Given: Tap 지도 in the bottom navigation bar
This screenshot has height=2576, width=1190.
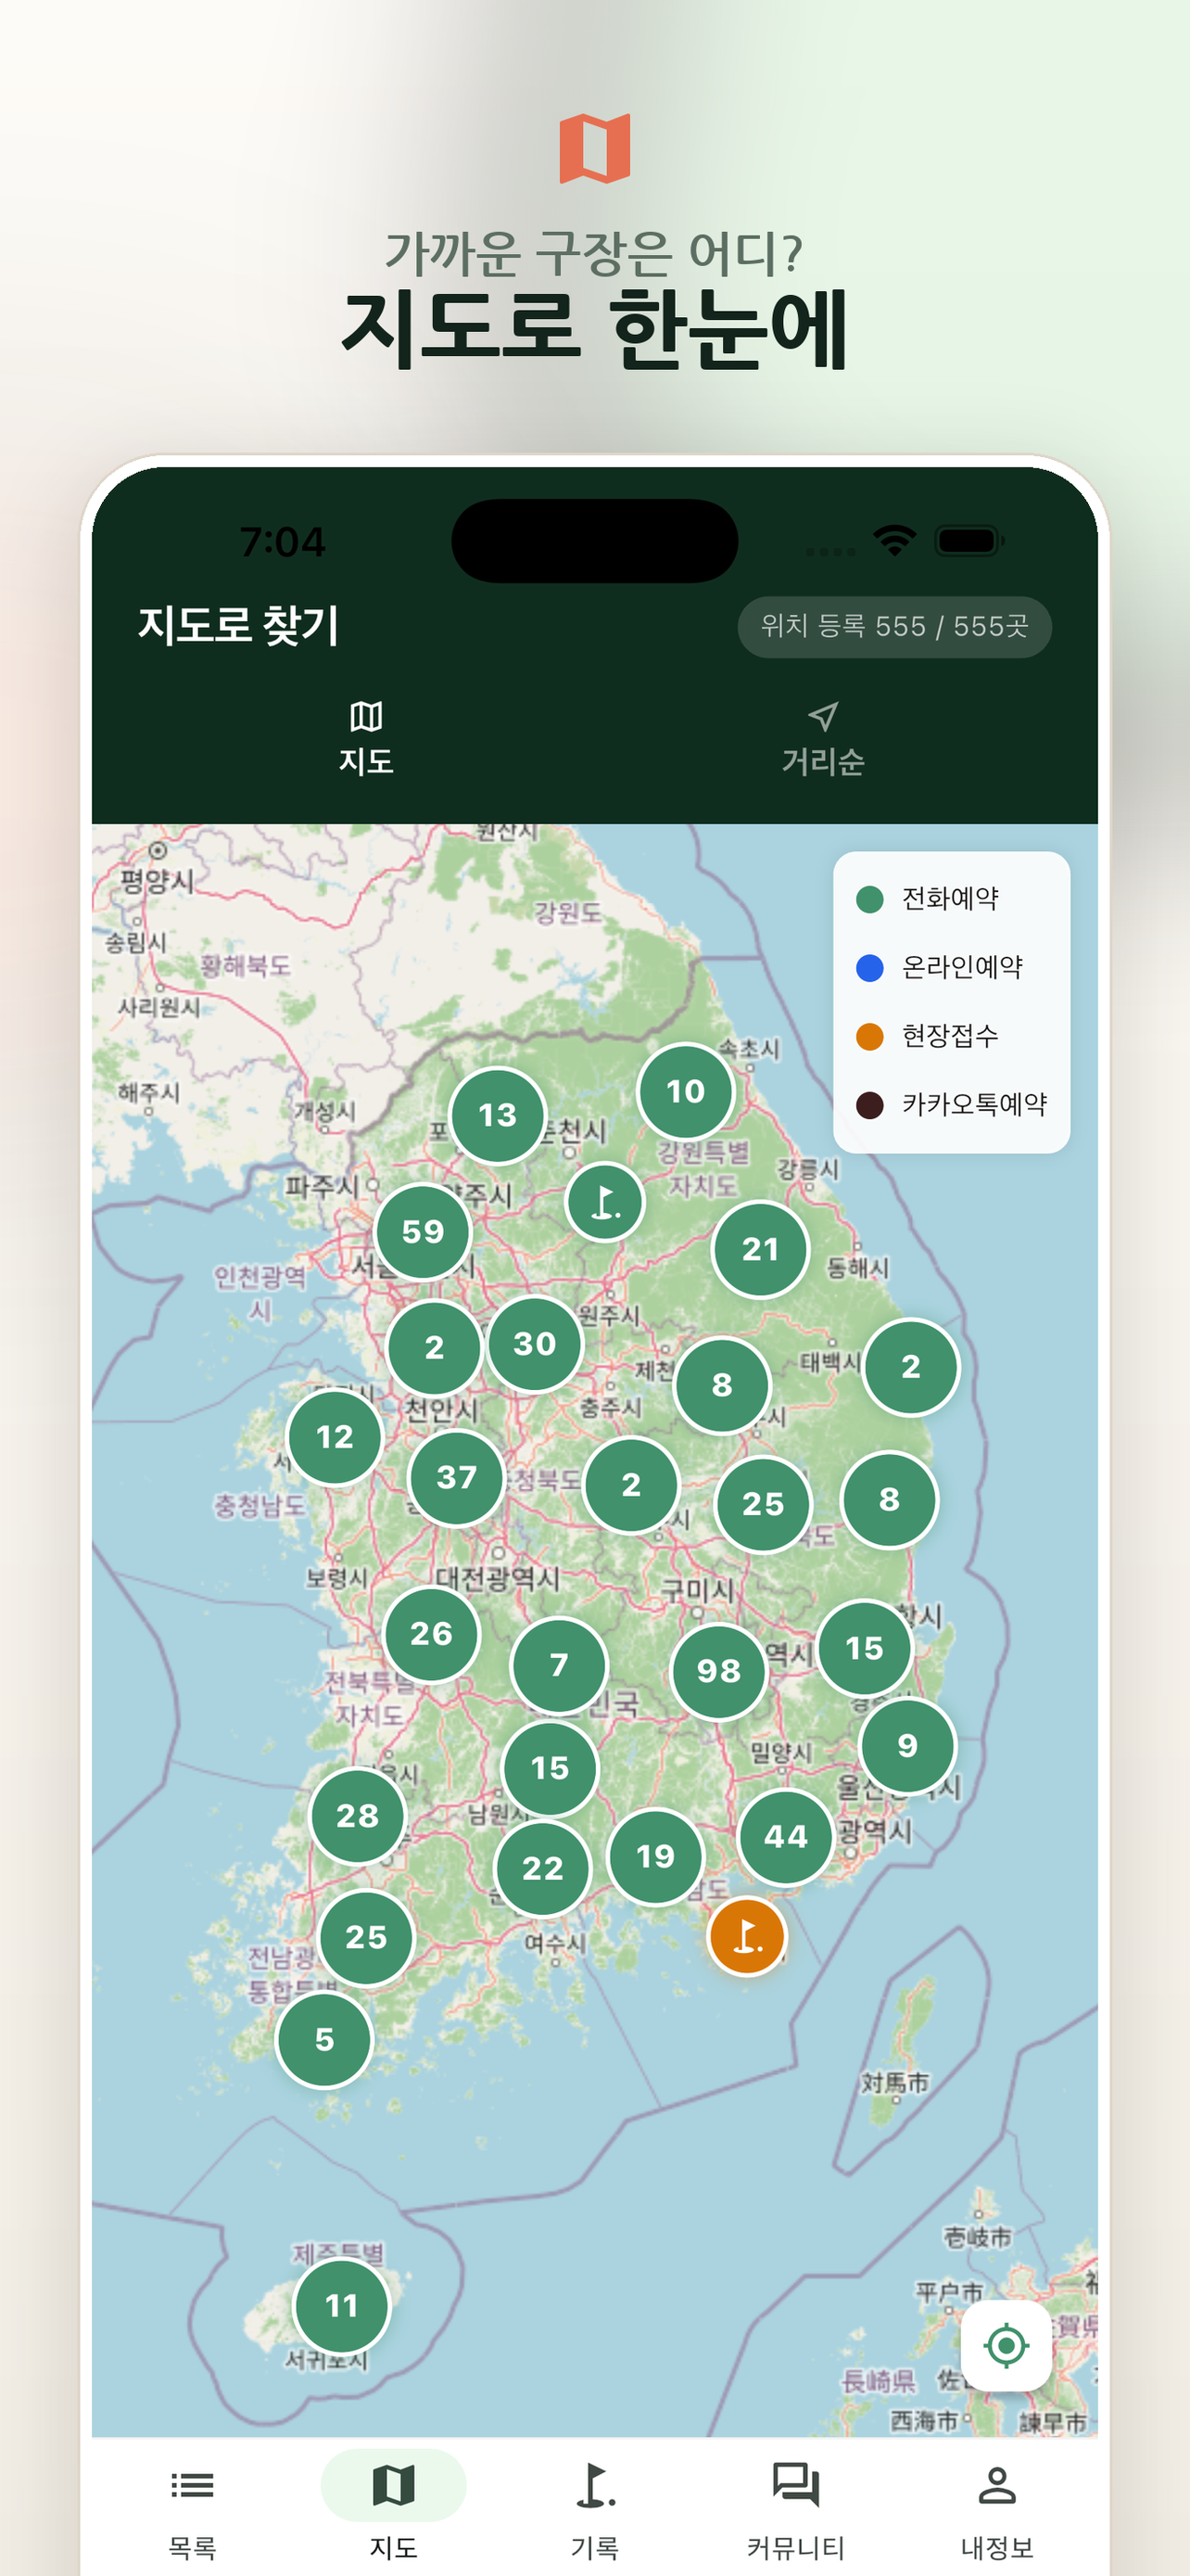Looking at the screenshot, I should [x=394, y=2507].
